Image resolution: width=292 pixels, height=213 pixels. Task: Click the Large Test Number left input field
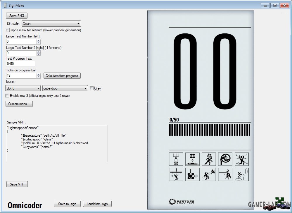pos(21,42)
